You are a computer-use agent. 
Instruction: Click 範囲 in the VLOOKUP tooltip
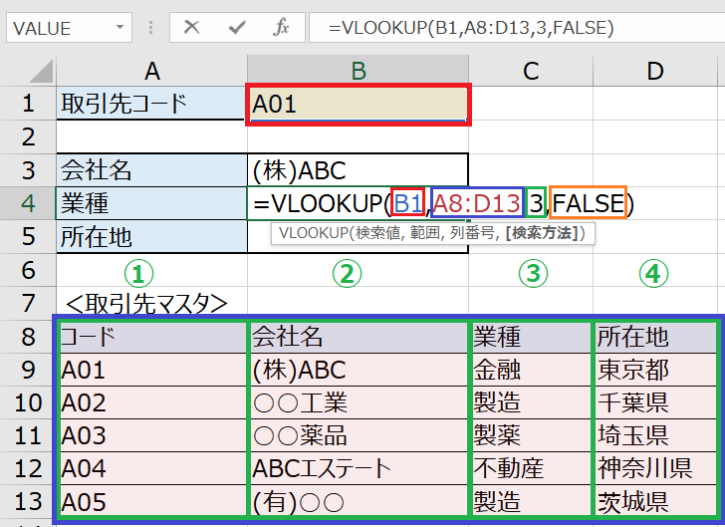(x=424, y=233)
